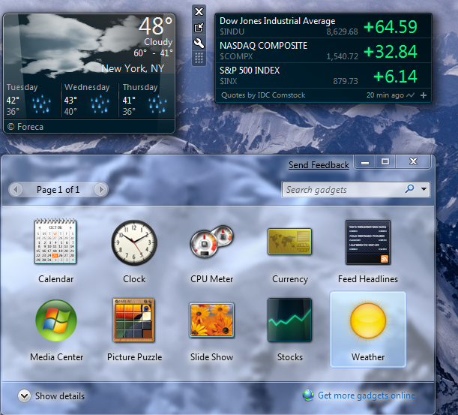This screenshot has height=415, width=458.
Task: Click the +6.14 S&P change value
Action: [x=395, y=77]
